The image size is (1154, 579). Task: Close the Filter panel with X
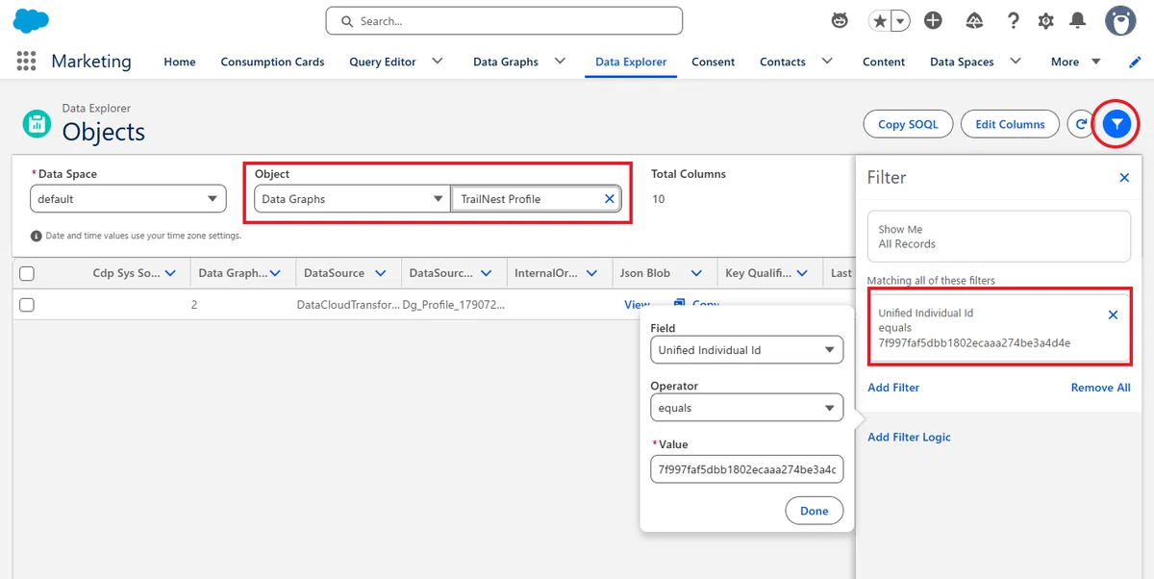click(x=1124, y=178)
